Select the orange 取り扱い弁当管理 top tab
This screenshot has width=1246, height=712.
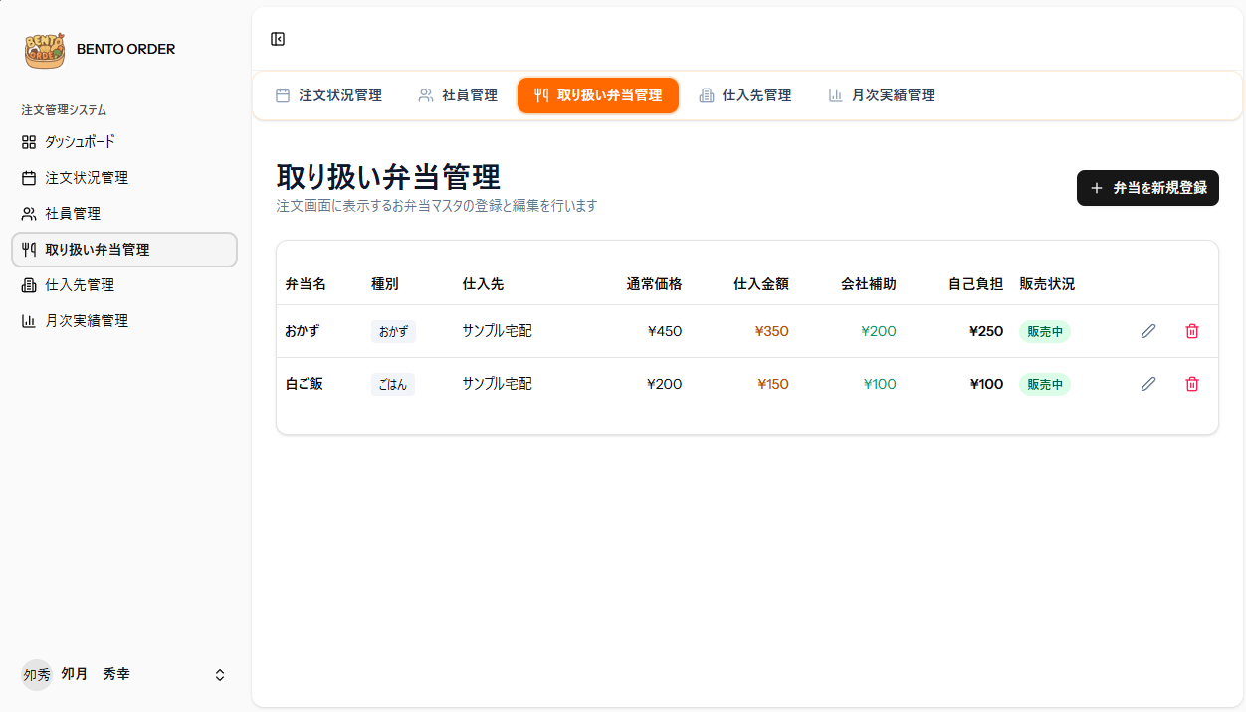click(x=598, y=95)
